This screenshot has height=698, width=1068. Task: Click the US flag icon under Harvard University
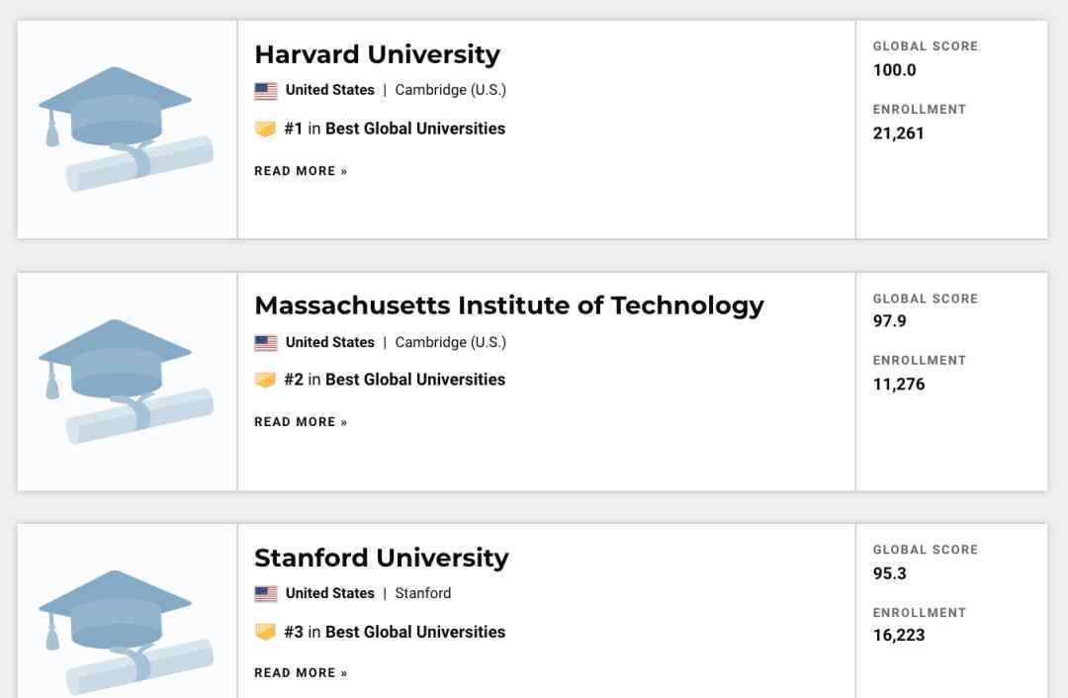pyautogui.click(x=266, y=91)
